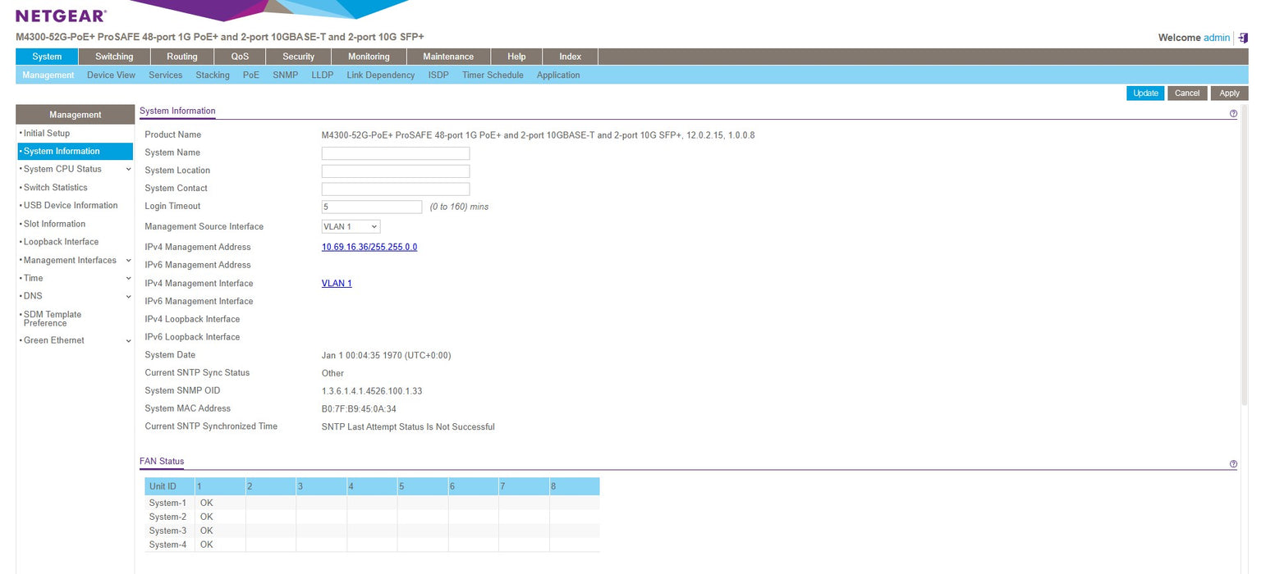The image size is (1261, 574).
Task: Expand Green Ethernet submenu
Action: click(x=128, y=341)
